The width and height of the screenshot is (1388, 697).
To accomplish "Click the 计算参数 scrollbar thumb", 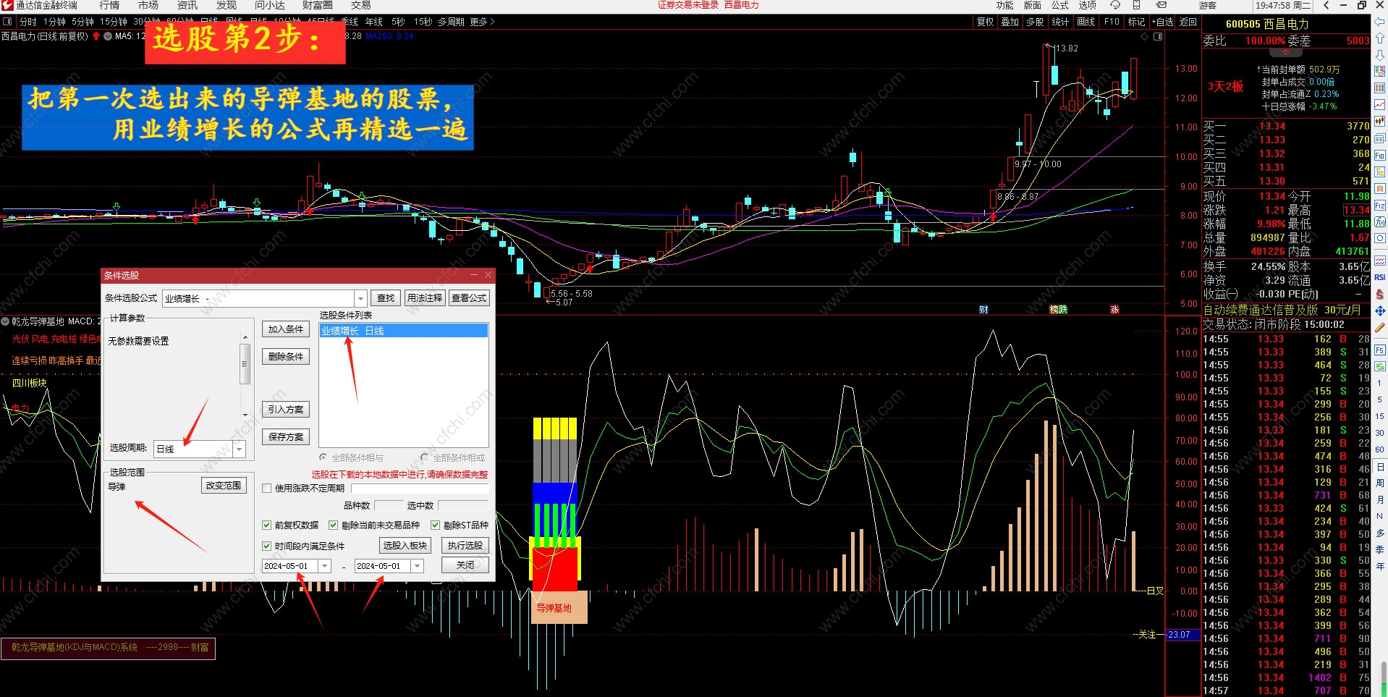I will pyautogui.click(x=245, y=363).
